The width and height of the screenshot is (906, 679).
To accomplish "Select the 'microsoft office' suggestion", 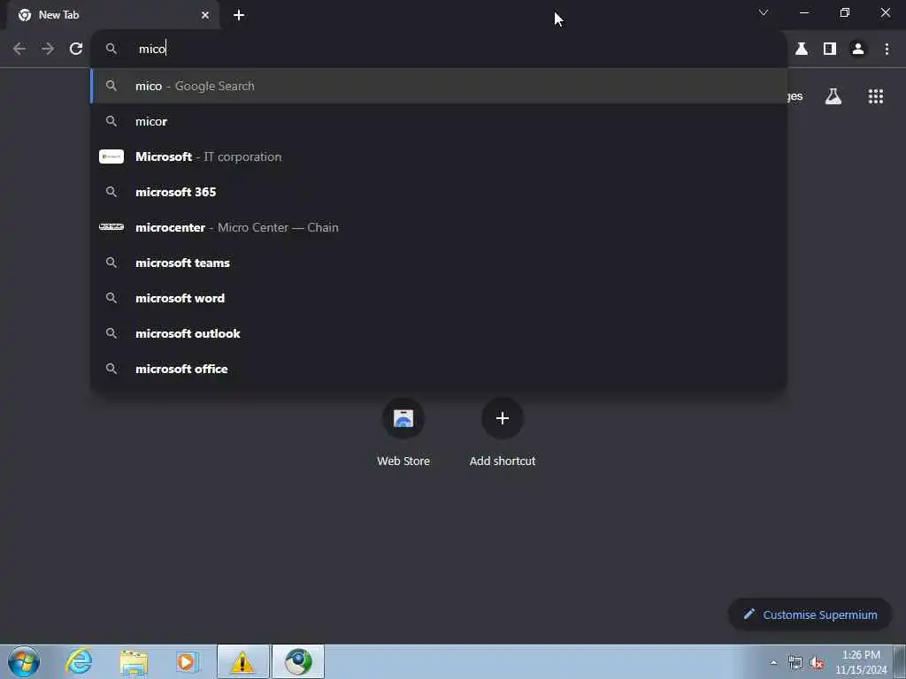I will pyautogui.click(x=439, y=369).
